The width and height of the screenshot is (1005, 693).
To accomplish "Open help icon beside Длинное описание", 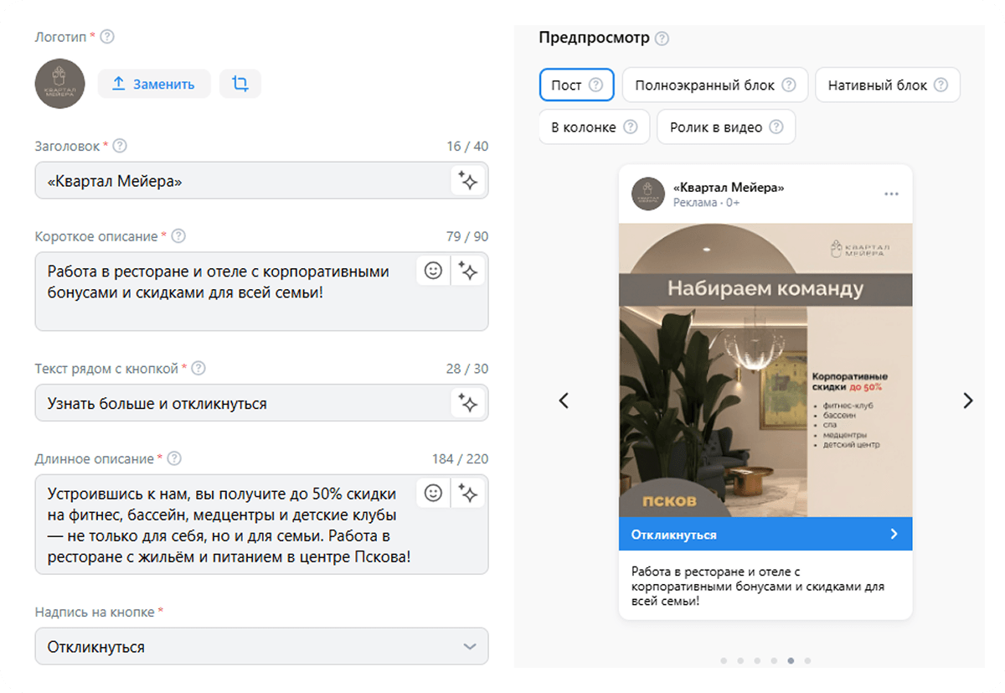I will pos(174,458).
